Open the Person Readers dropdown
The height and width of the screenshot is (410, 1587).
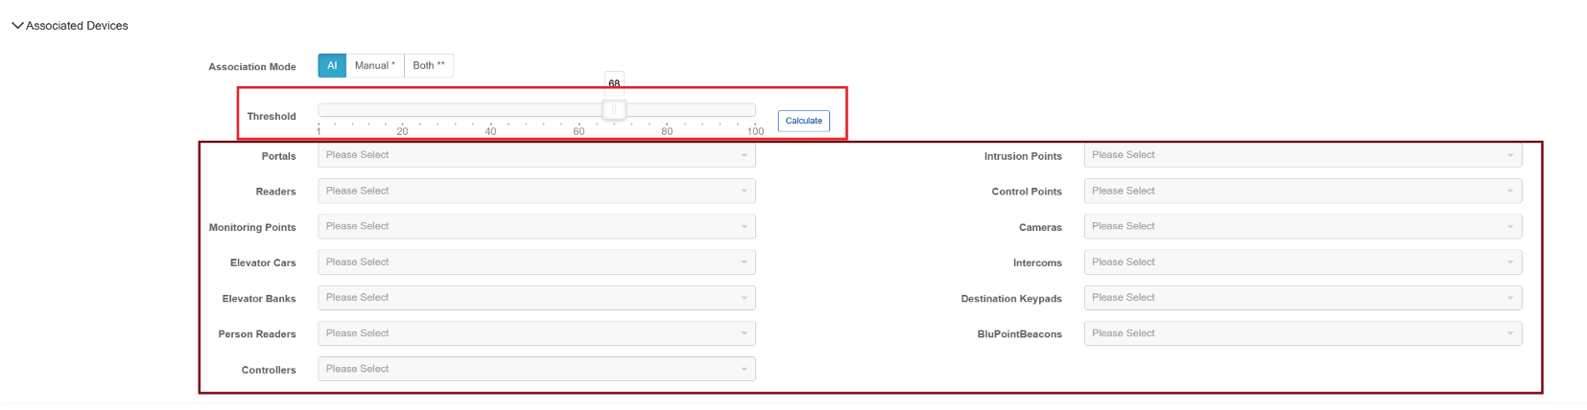[535, 333]
